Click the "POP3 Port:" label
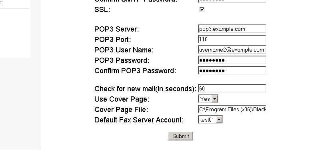The height and width of the screenshot is (160, 320). point(112,40)
